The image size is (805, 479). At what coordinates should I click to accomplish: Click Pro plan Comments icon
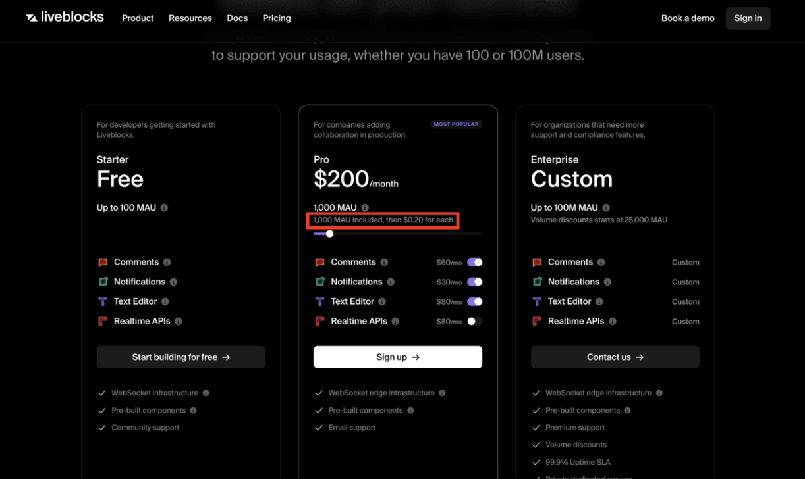(x=319, y=262)
